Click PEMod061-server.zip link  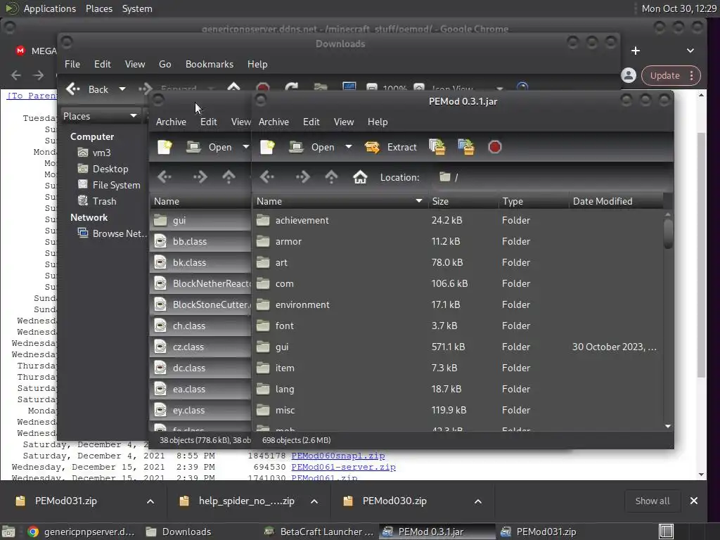point(343,467)
